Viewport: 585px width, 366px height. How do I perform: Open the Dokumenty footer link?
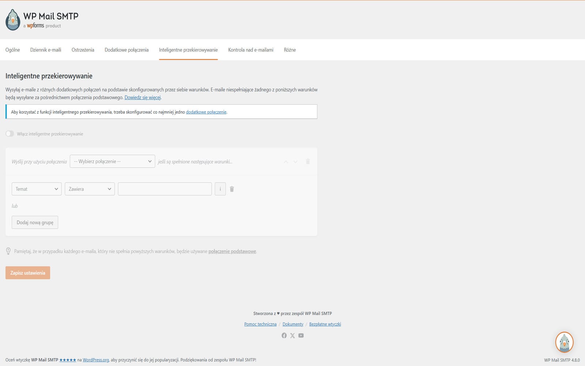point(293,324)
